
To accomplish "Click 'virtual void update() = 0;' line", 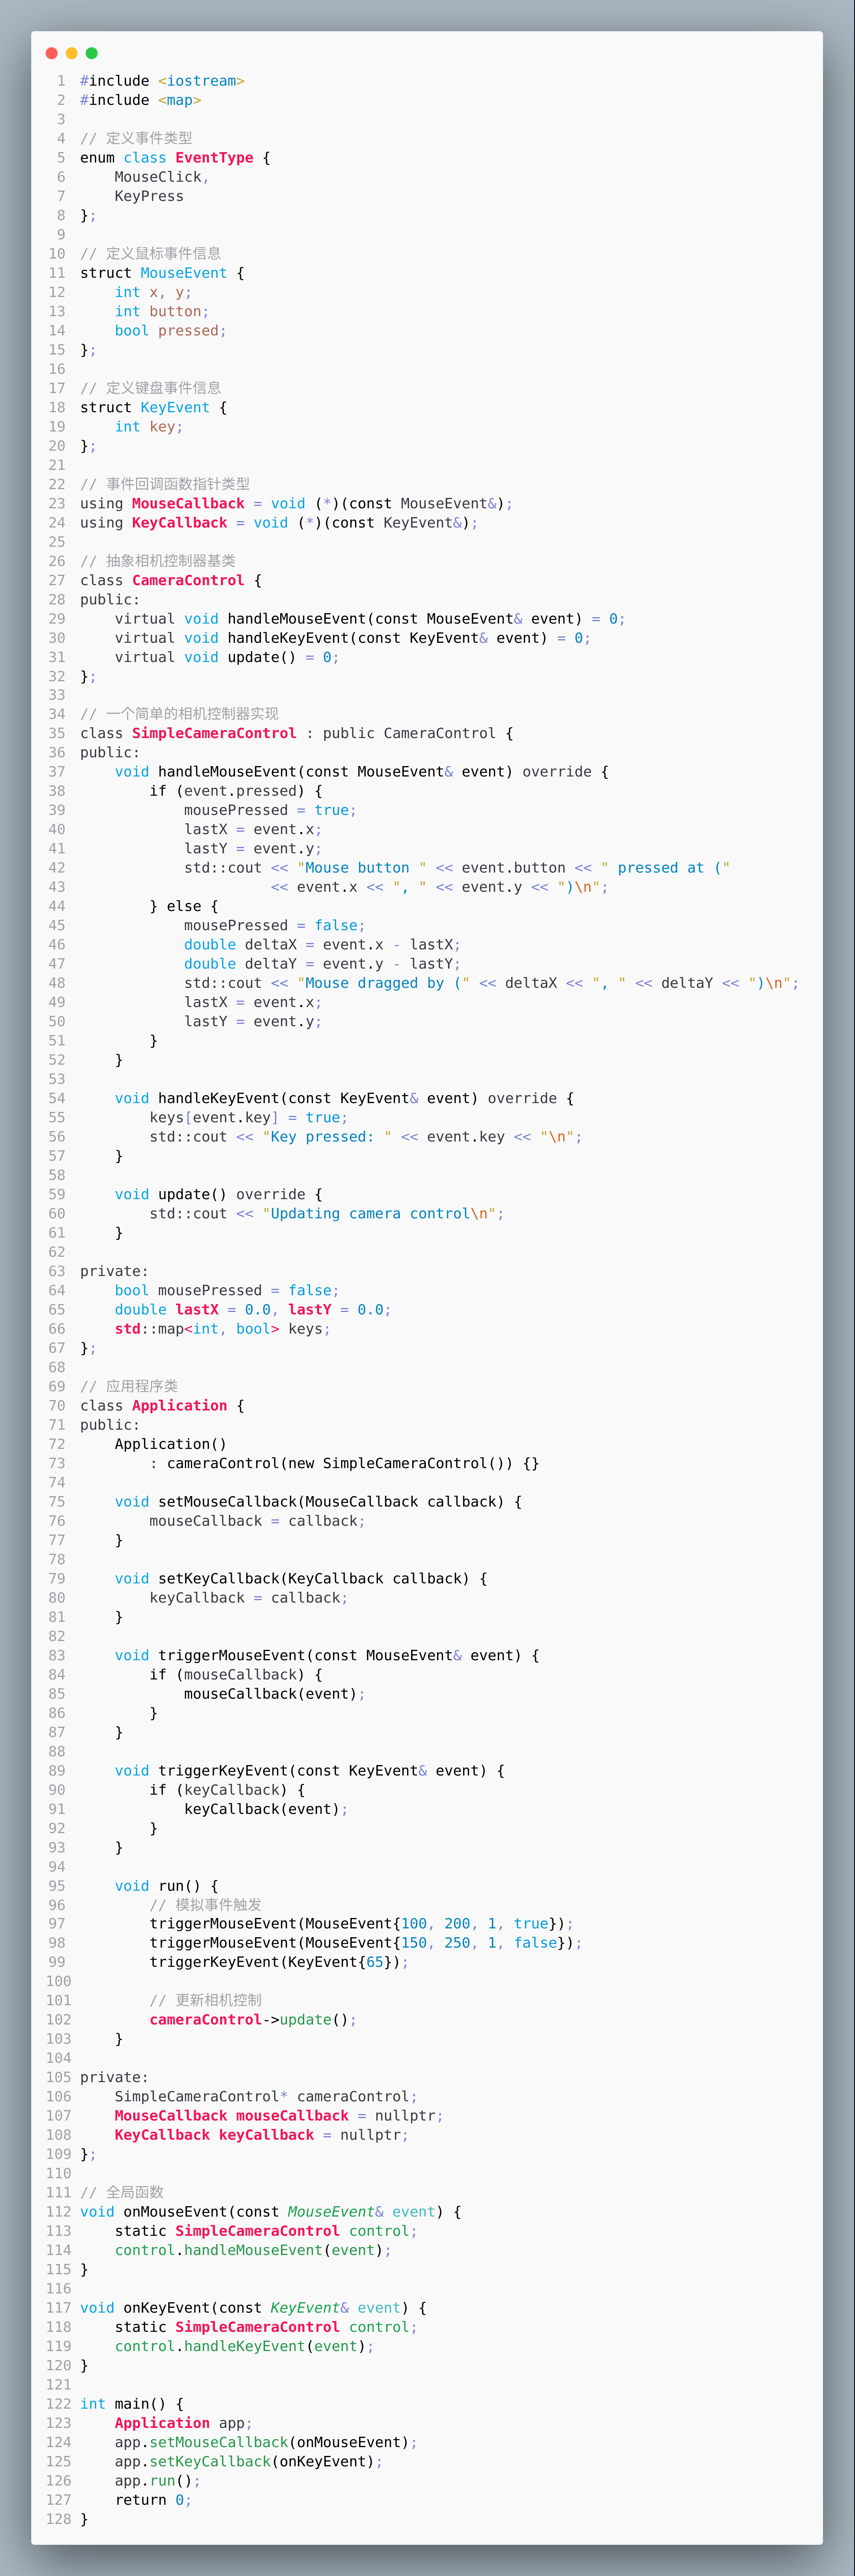I will tap(227, 657).
